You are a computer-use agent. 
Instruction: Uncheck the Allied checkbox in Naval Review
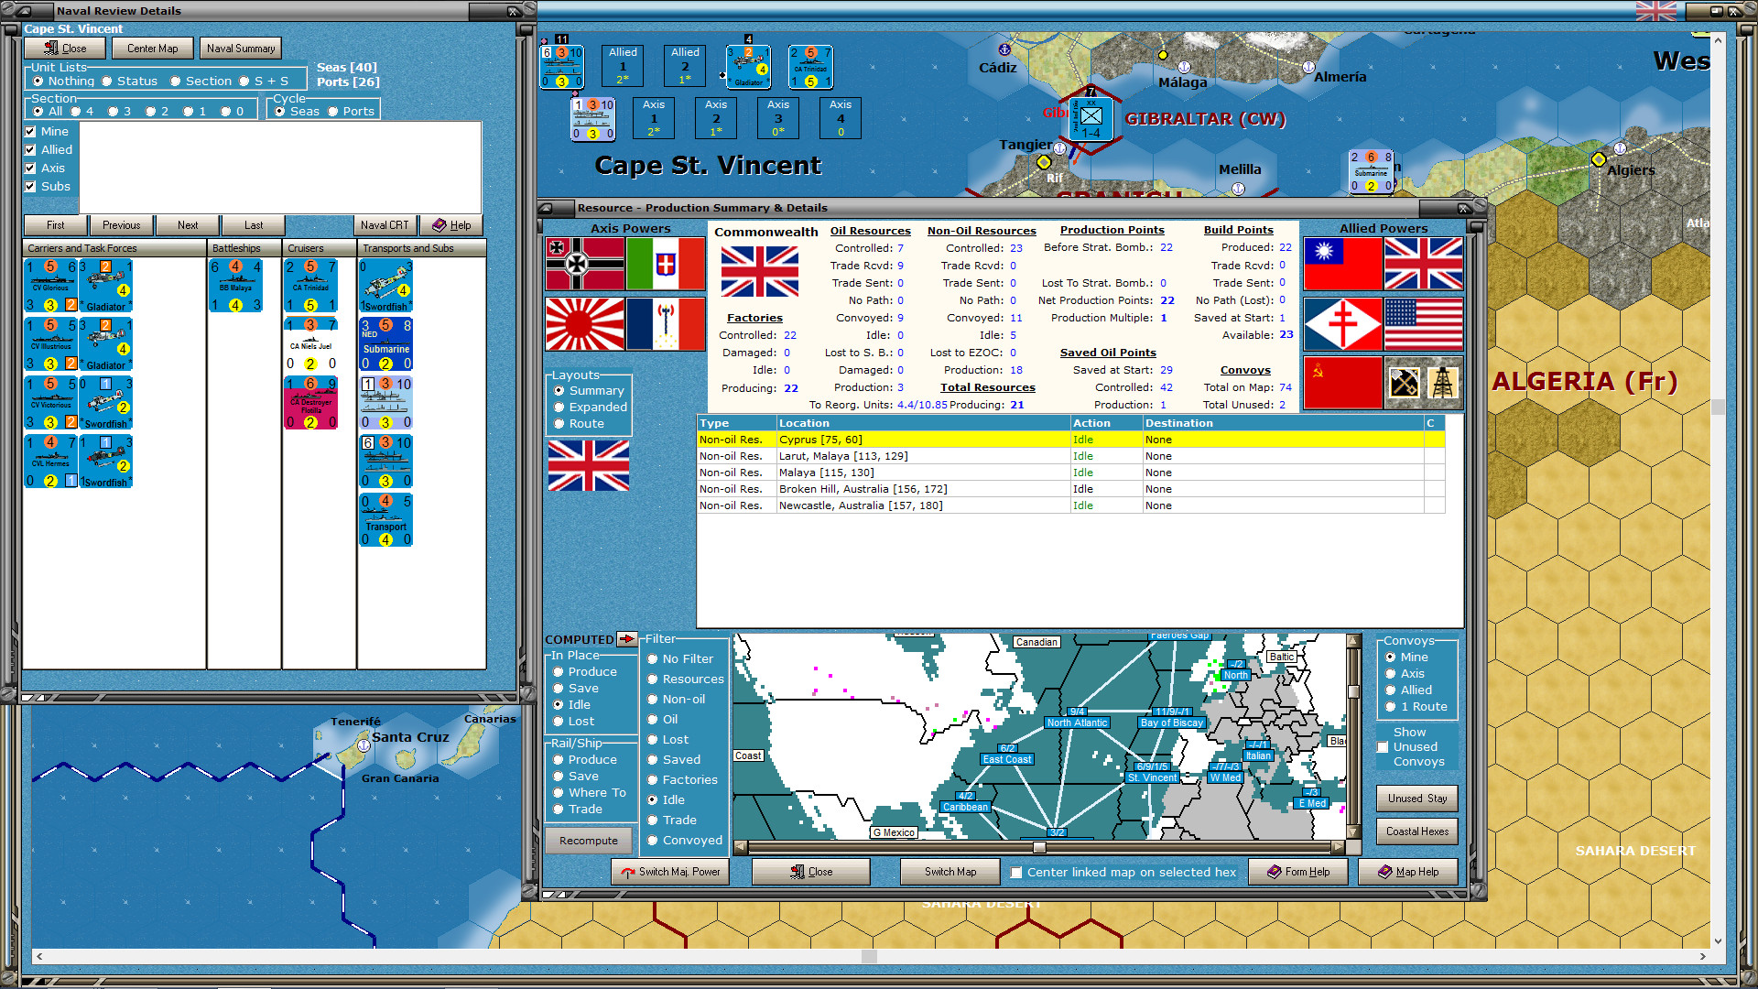pos(30,150)
